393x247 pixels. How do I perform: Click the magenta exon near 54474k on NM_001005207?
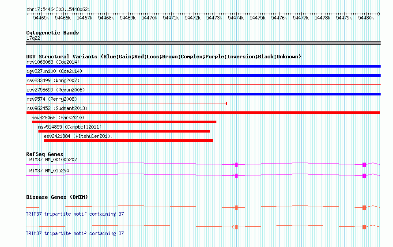pyautogui.click(x=236, y=165)
